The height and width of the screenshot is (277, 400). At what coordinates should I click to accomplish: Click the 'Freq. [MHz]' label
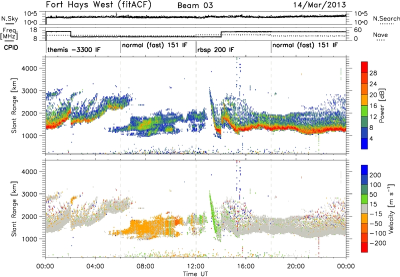coord(9,33)
